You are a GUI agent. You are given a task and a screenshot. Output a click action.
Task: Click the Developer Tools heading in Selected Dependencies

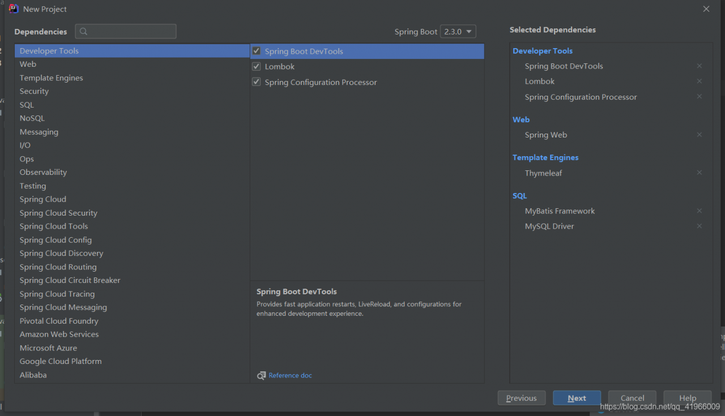click(543, 51)
